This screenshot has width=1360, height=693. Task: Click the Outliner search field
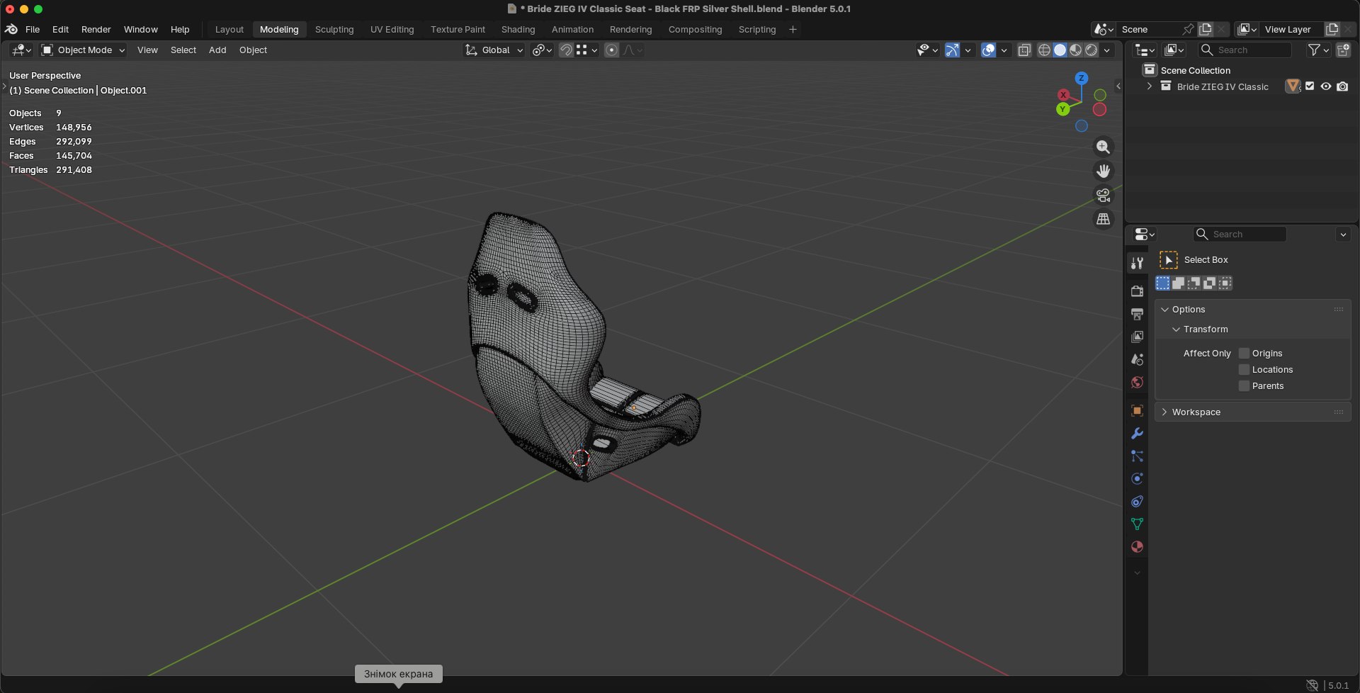pyautogui.click(x=1245, y=50)
